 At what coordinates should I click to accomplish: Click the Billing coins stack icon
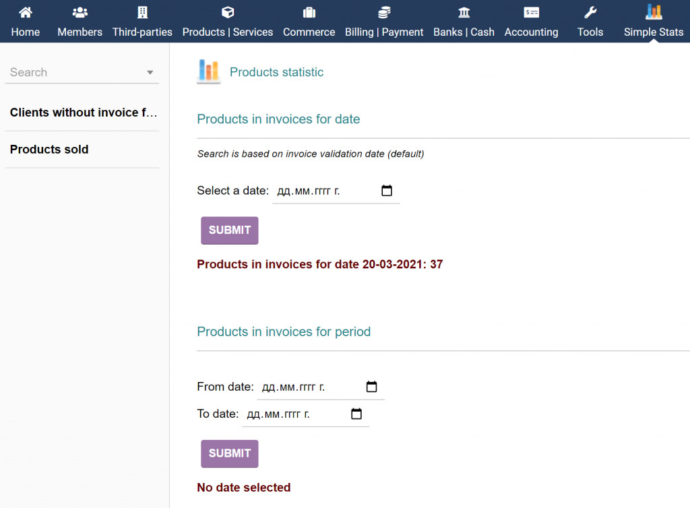[384, 12]
